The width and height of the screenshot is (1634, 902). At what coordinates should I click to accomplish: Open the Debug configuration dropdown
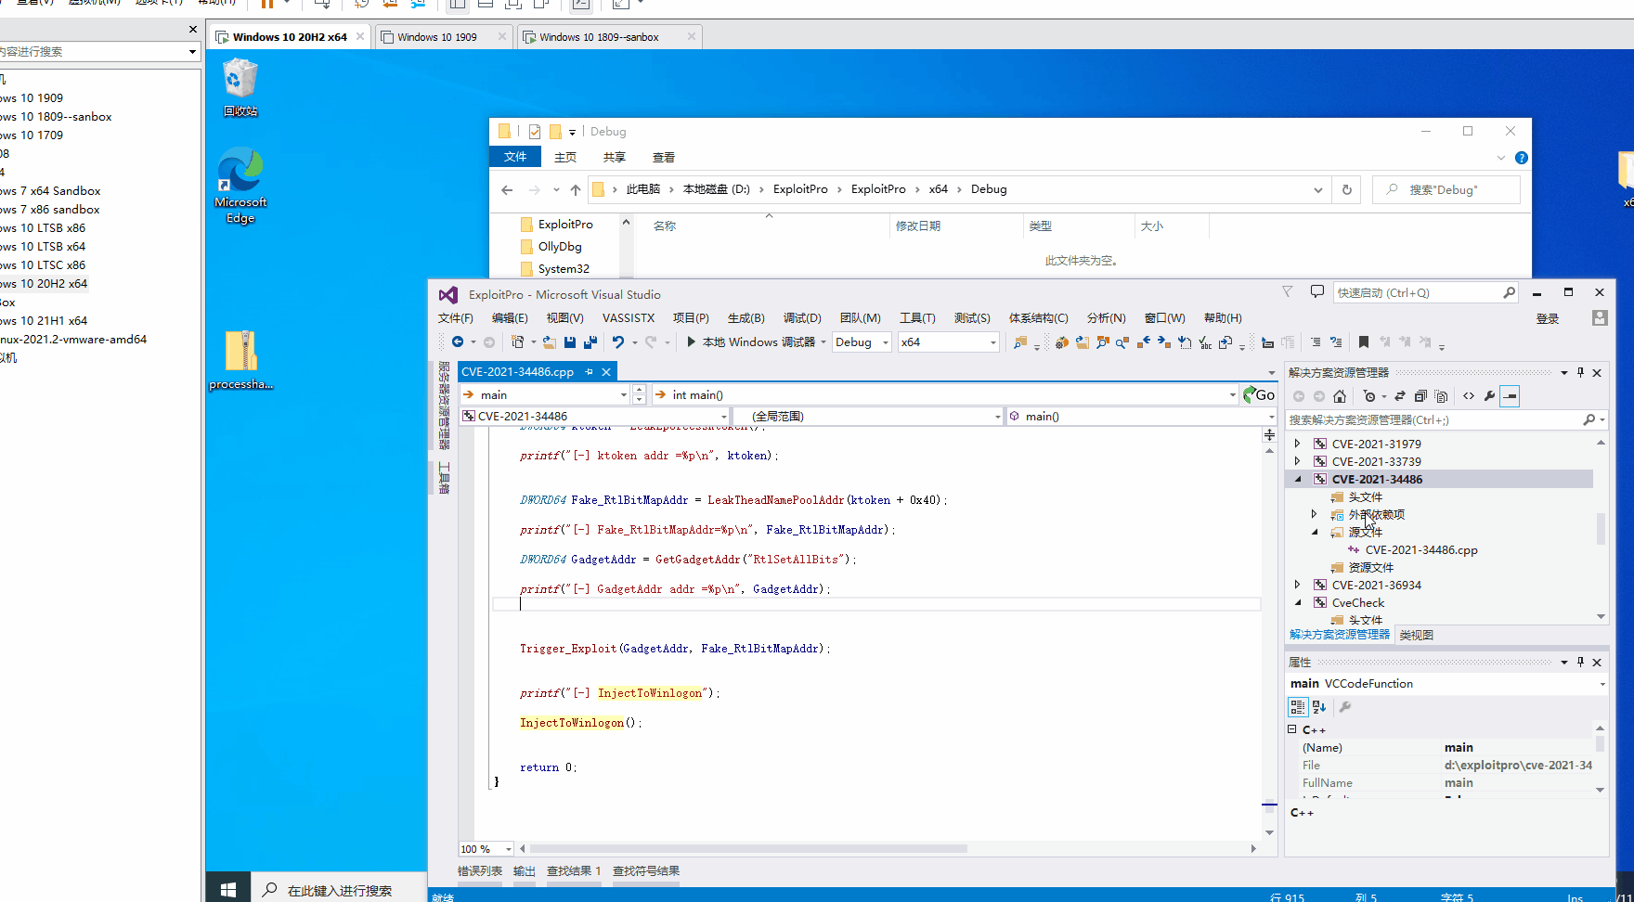[x=862, y=342]
